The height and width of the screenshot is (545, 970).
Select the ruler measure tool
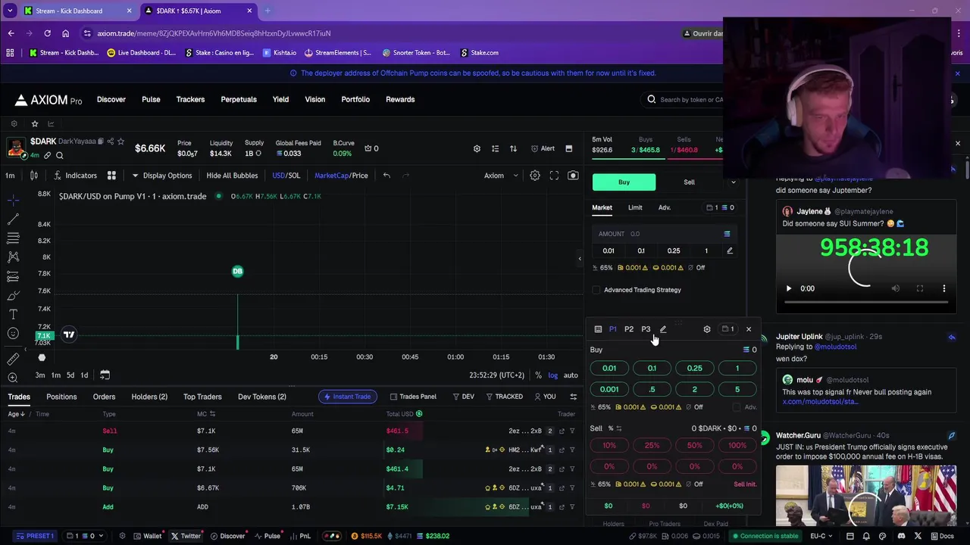[13, 359]
